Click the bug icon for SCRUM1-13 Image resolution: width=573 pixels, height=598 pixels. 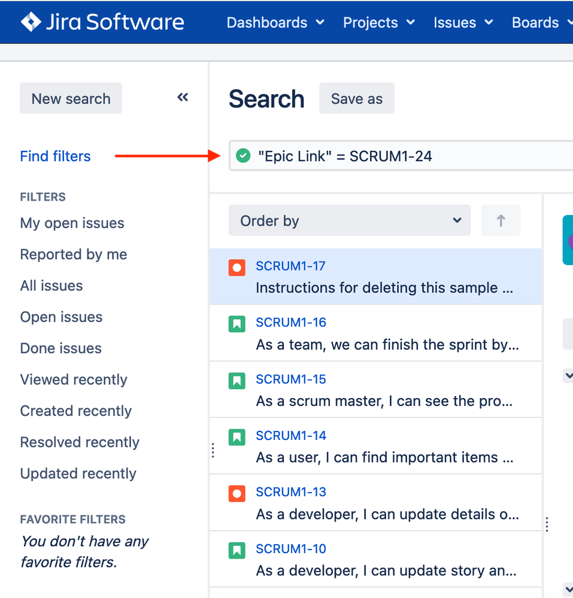[x=237, y=494]
